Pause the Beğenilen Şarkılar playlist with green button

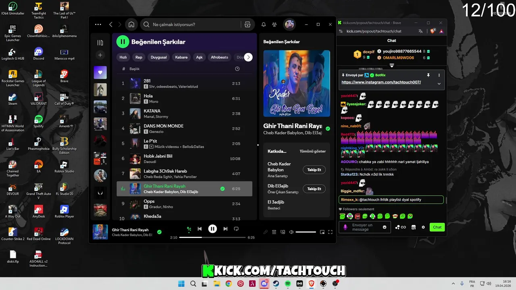tap(123, 41)
